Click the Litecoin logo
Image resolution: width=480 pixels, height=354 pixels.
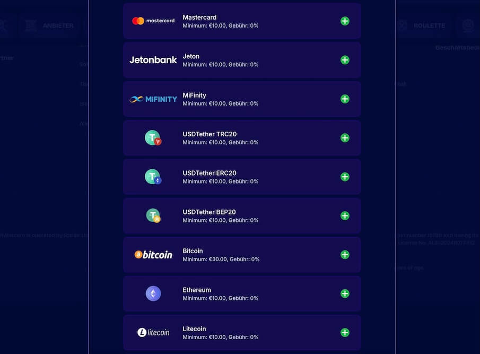coord(153,332)
